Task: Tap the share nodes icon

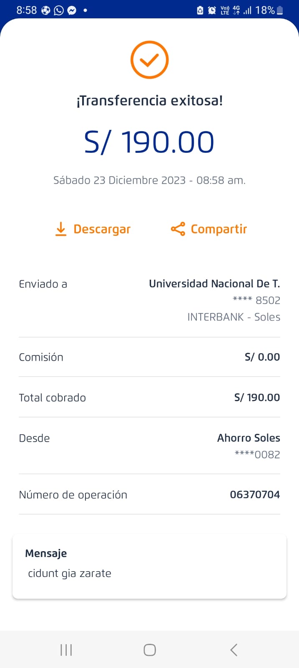Action: click(x=178, y=229)
